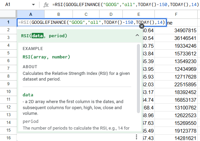Select column C header
The width and height of the screenshot is (200, 141).
[x=86, y=14]
